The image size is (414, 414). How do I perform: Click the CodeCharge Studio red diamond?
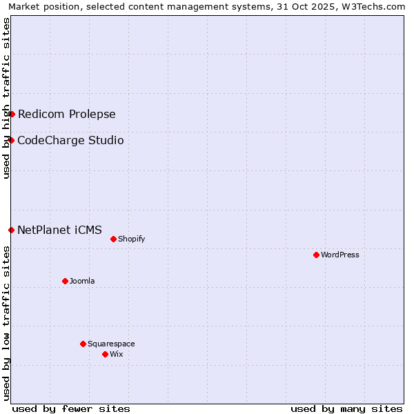(11, 140)
